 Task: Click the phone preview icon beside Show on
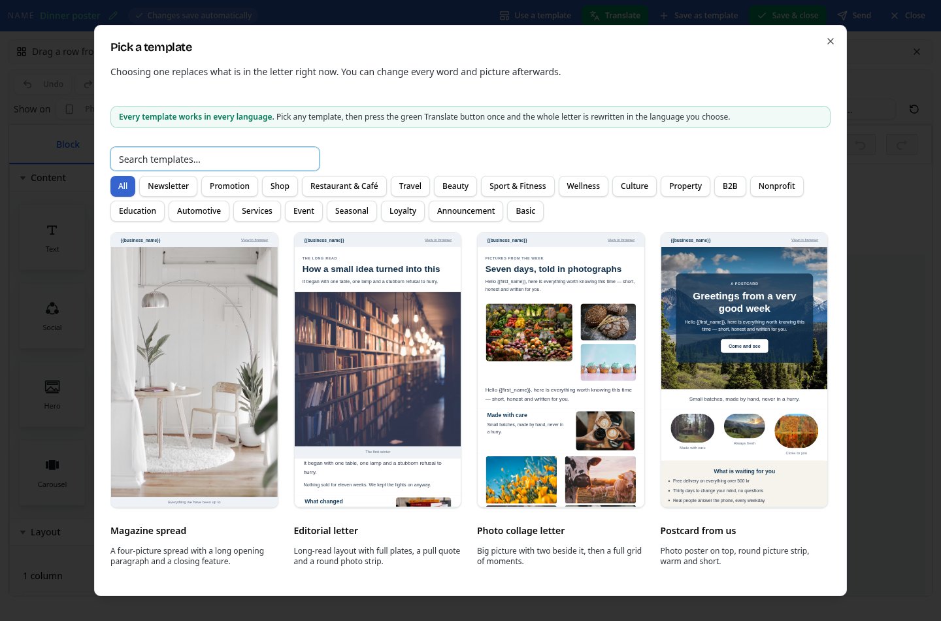point(69,109)
